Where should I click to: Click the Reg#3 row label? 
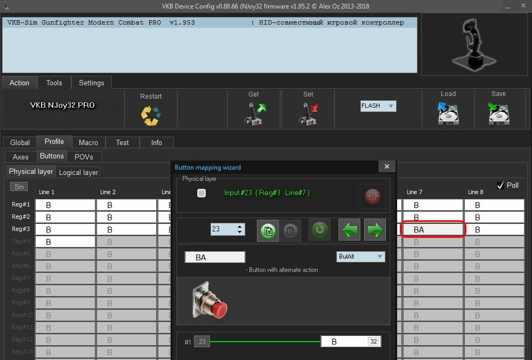pyautogui.click(x=21, y=229)
